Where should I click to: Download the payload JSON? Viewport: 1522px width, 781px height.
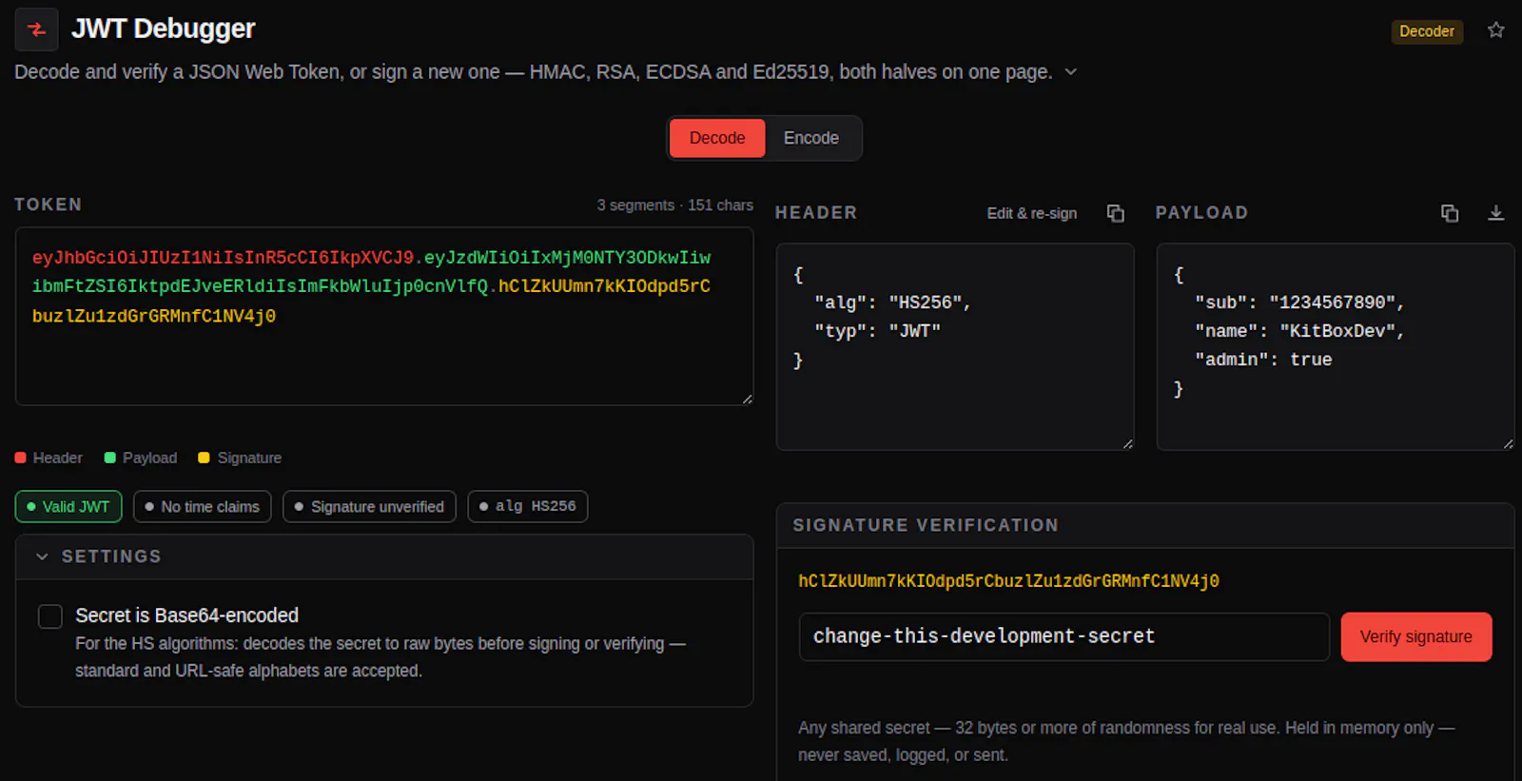pos(1496,213)
